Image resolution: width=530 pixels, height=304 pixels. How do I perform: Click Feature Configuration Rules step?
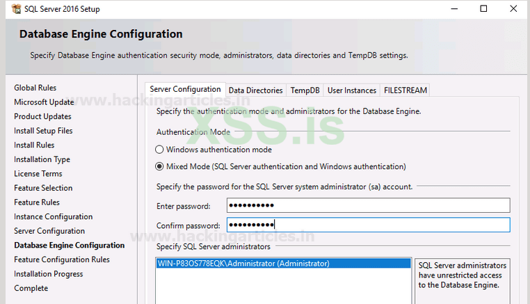(x=62, y=259)
